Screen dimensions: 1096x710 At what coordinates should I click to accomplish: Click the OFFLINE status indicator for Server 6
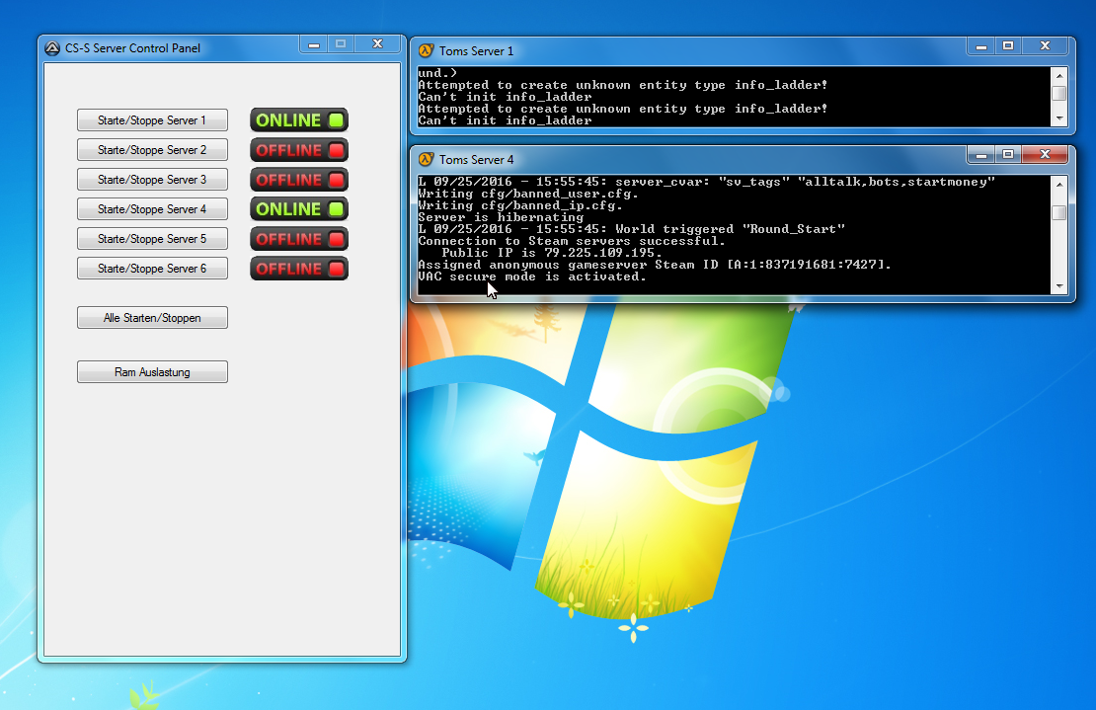tap(299, 269)
